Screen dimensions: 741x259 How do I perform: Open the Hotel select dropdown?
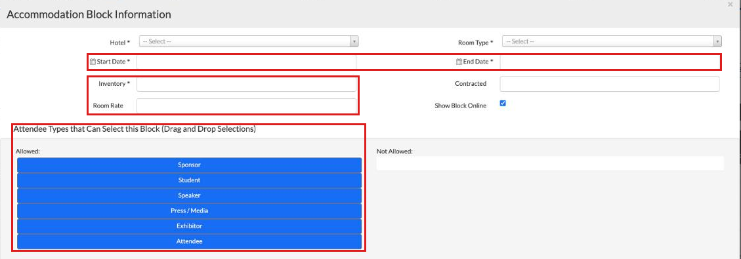[249, 41]
